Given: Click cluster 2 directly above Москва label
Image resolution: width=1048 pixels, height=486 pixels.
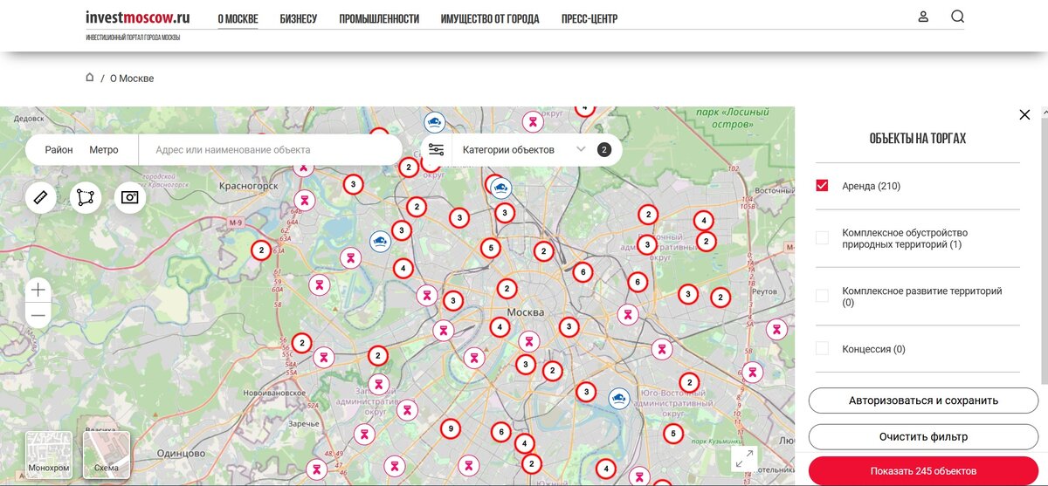Looking at the screenshot, I should click(507, 288).
